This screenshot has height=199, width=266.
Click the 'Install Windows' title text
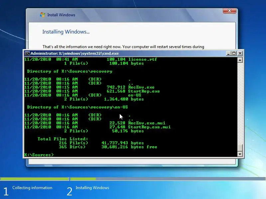click(61, 15)
